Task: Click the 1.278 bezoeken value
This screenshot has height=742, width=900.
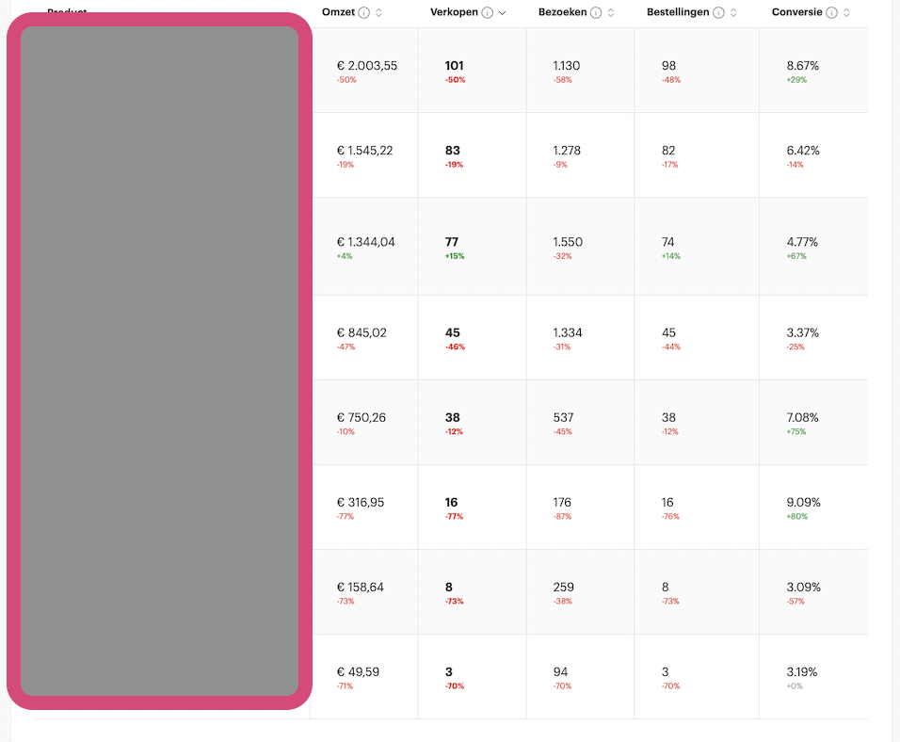Action: pyautogui.click(x=567, y=151)
